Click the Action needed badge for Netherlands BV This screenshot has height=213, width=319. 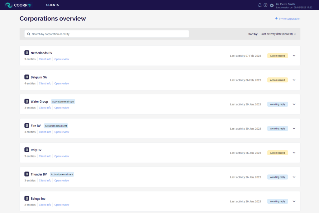pyautogui.click(x=277, y=56)
